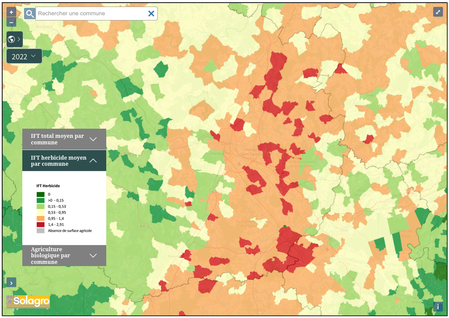Open the info button at bottom right

(x=438, y=307)
